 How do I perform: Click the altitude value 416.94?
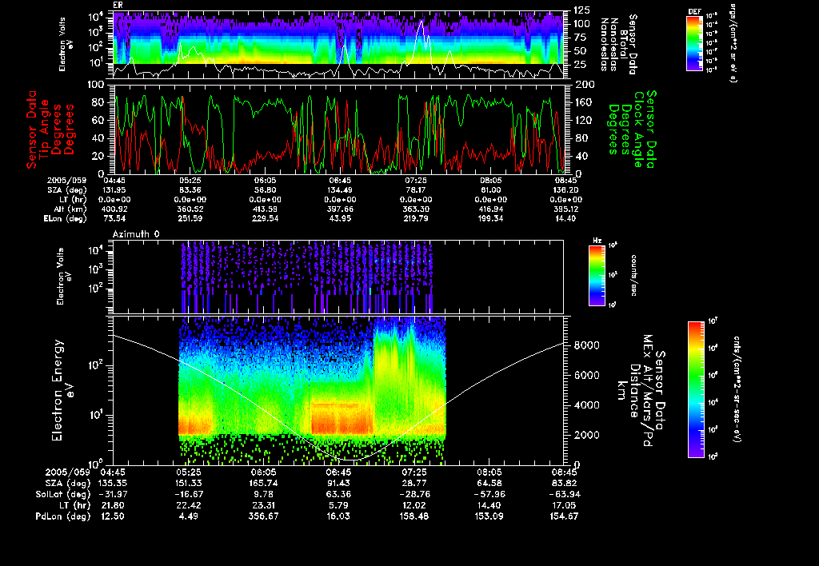(490, 209)
